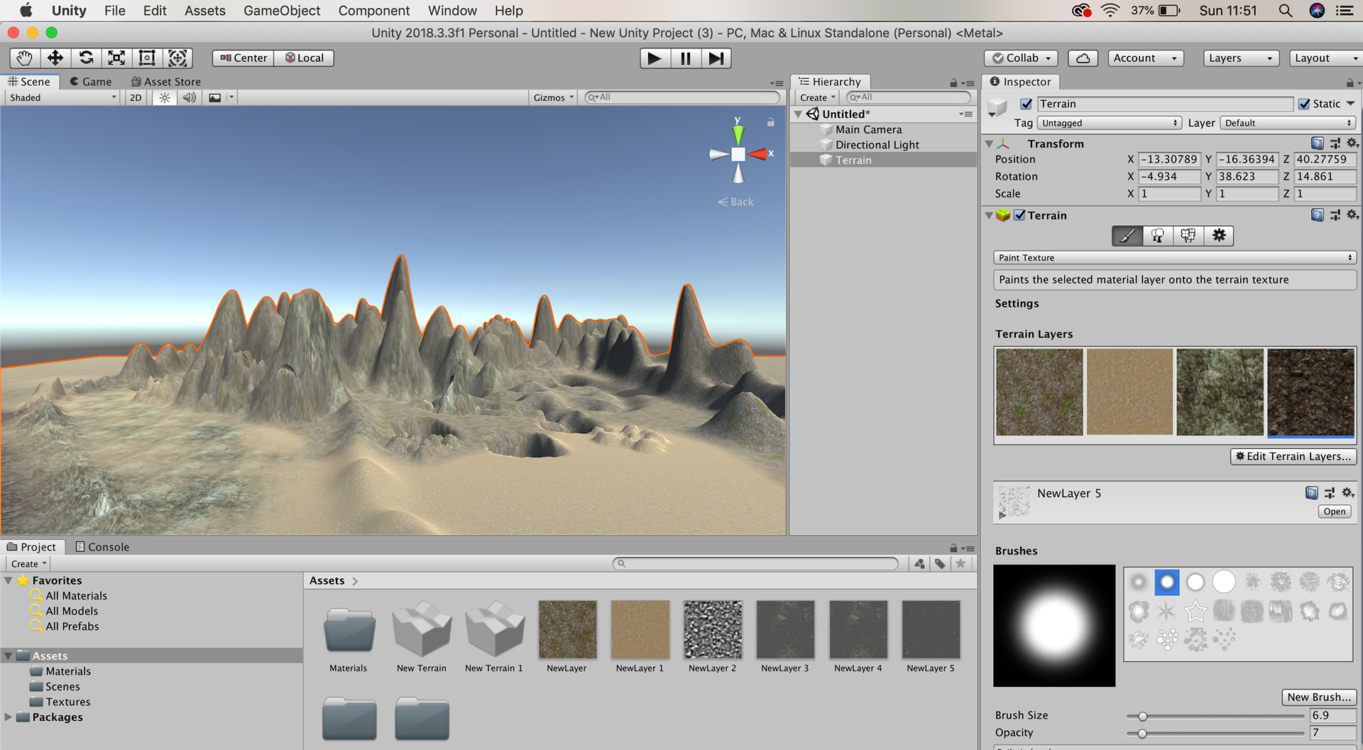Image resolution: width=1363 pixels, height=750 pixels.
Task: Select the star-shaped brush
Action: tap(1195, 611)
